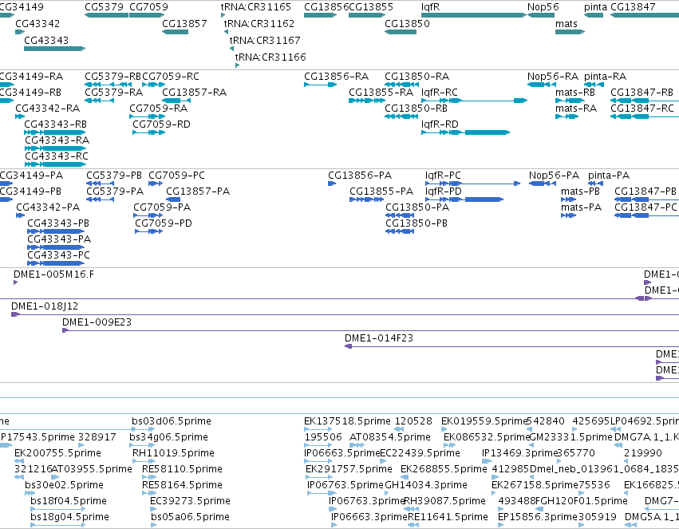
Task: Select tRNA:CR31165 feature
Action: (223, 15)
